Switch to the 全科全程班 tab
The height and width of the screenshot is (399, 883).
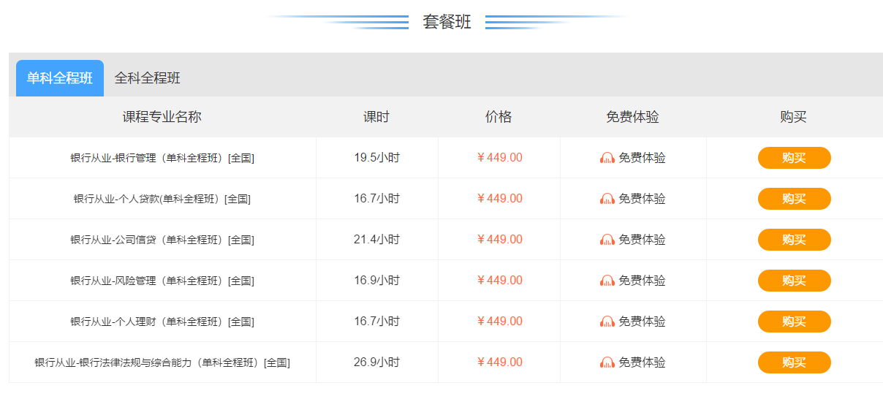[x=148, y=78]
